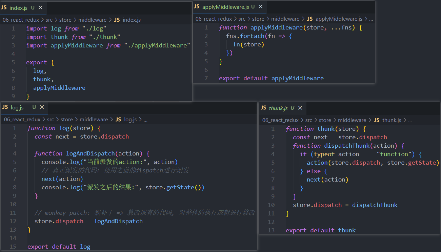
Task: Open log.js filename breadcrumb
Action: [x=131, y=120]
